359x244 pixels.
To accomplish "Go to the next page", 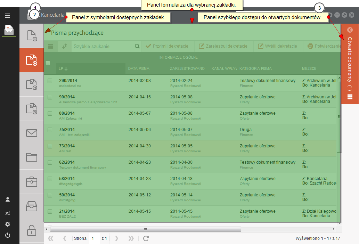I will pos(116,238).
